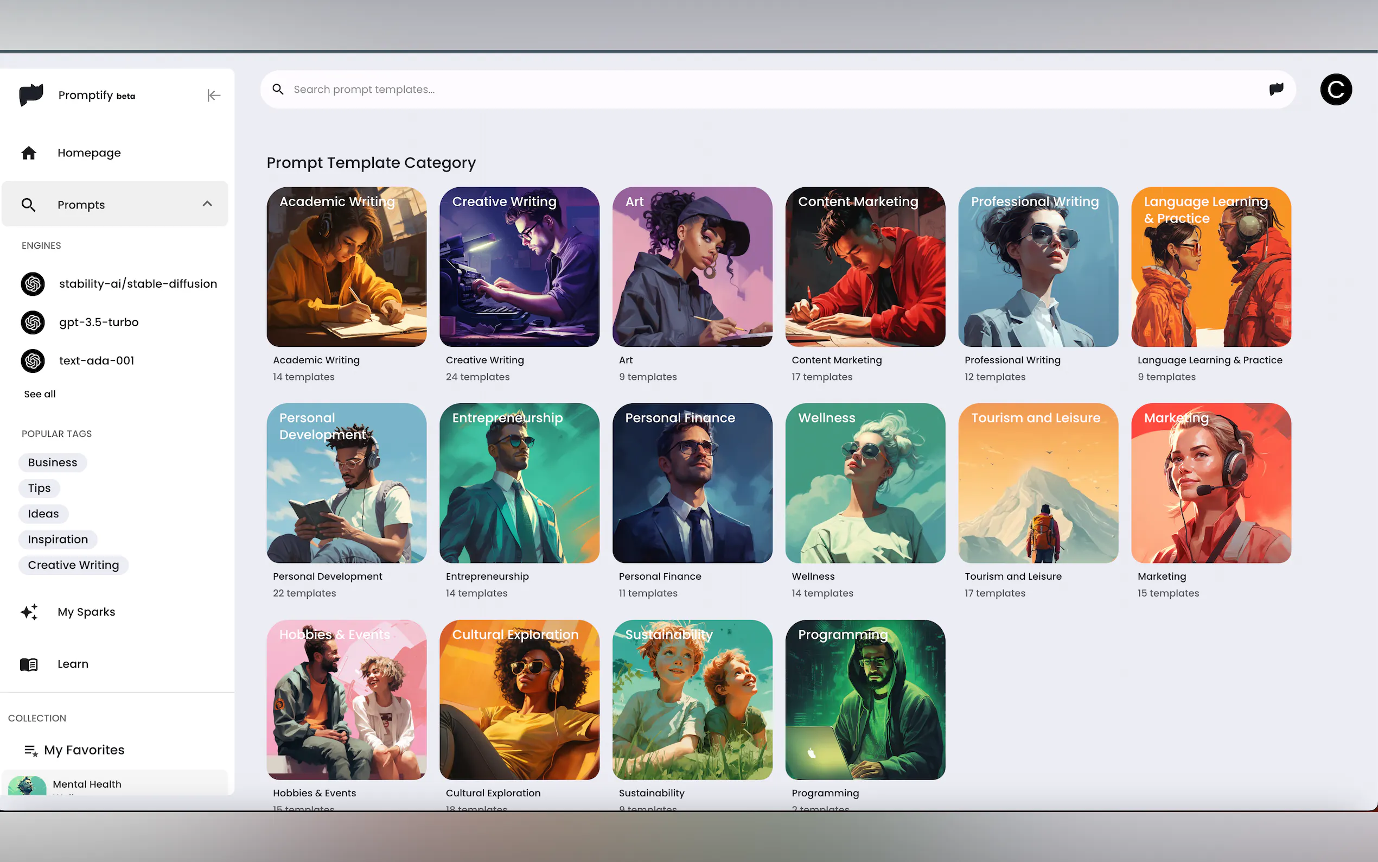
Task: Switch to the Prompts sidebar item
Action: point(81,204)
